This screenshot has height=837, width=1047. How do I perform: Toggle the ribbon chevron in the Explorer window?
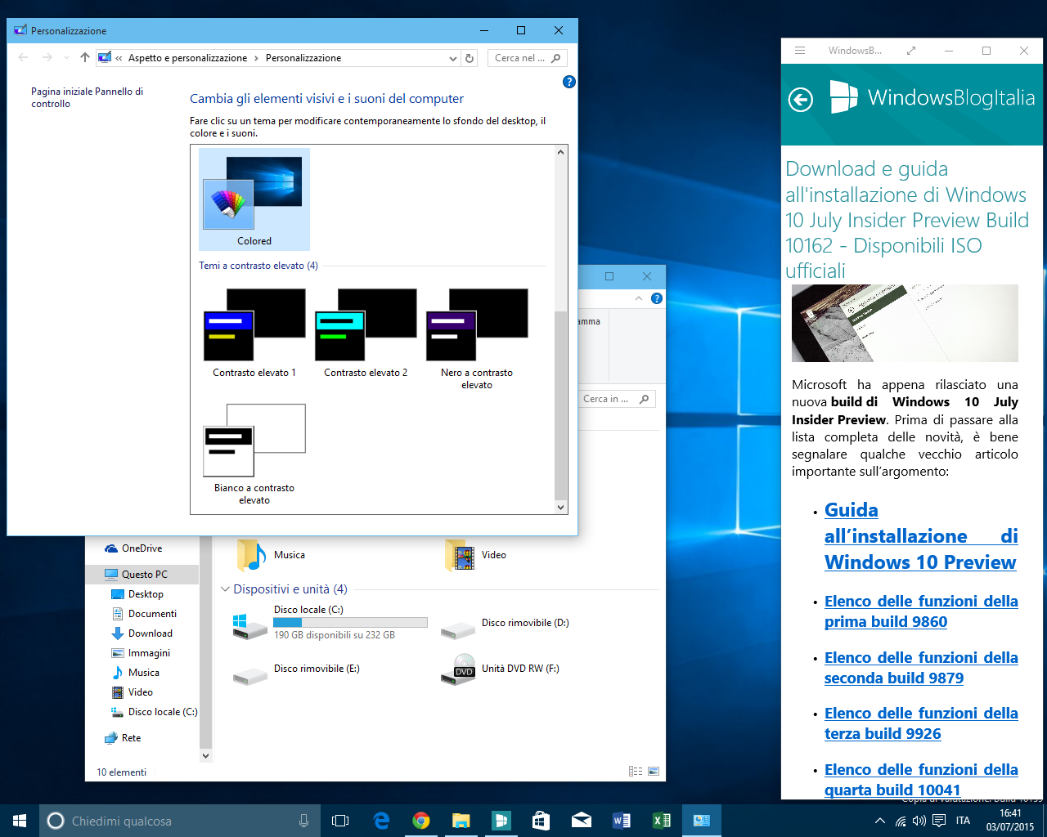tap(639, 298)
